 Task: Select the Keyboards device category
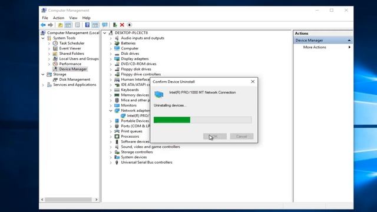coord(130,90)
